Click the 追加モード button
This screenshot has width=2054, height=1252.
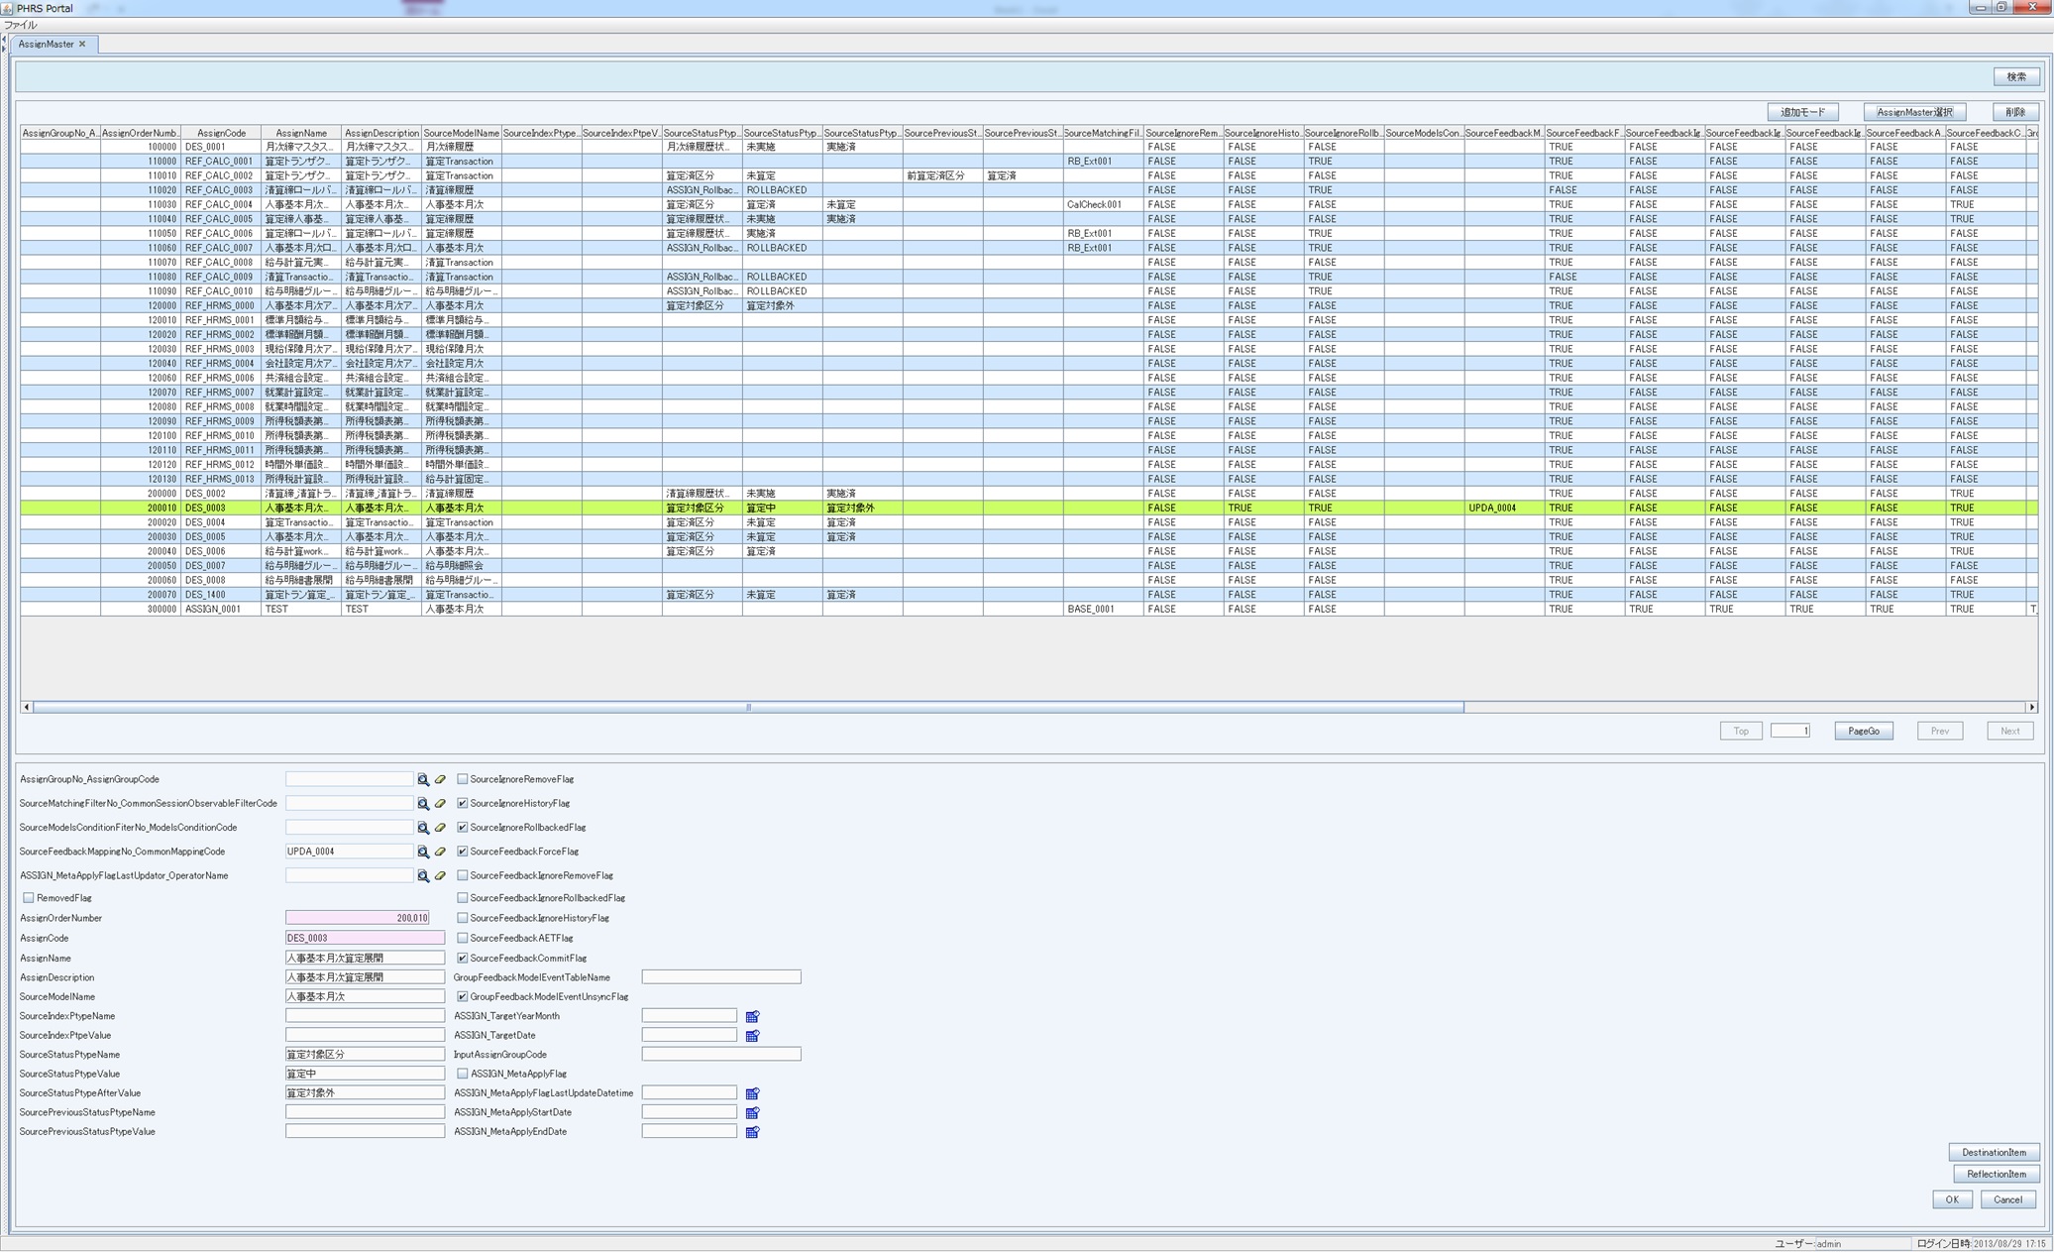point(1801,112)
